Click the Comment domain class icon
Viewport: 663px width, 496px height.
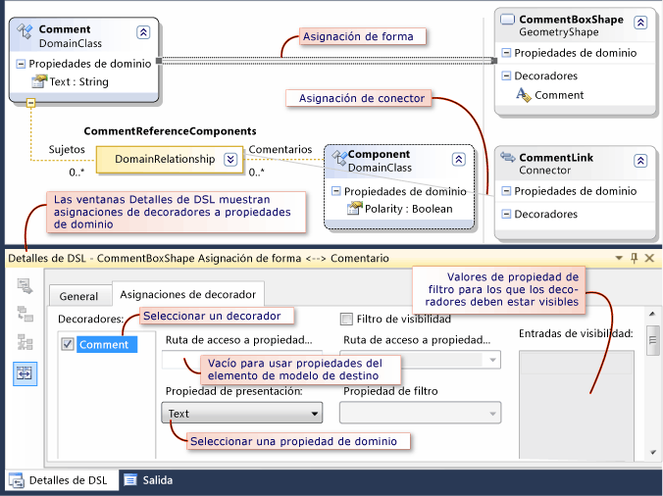coord(25,30)
